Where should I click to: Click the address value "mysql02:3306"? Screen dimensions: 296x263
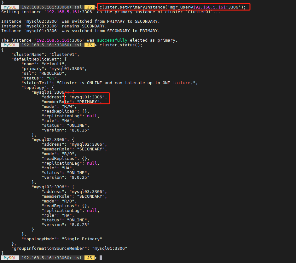tap(87, 144)
